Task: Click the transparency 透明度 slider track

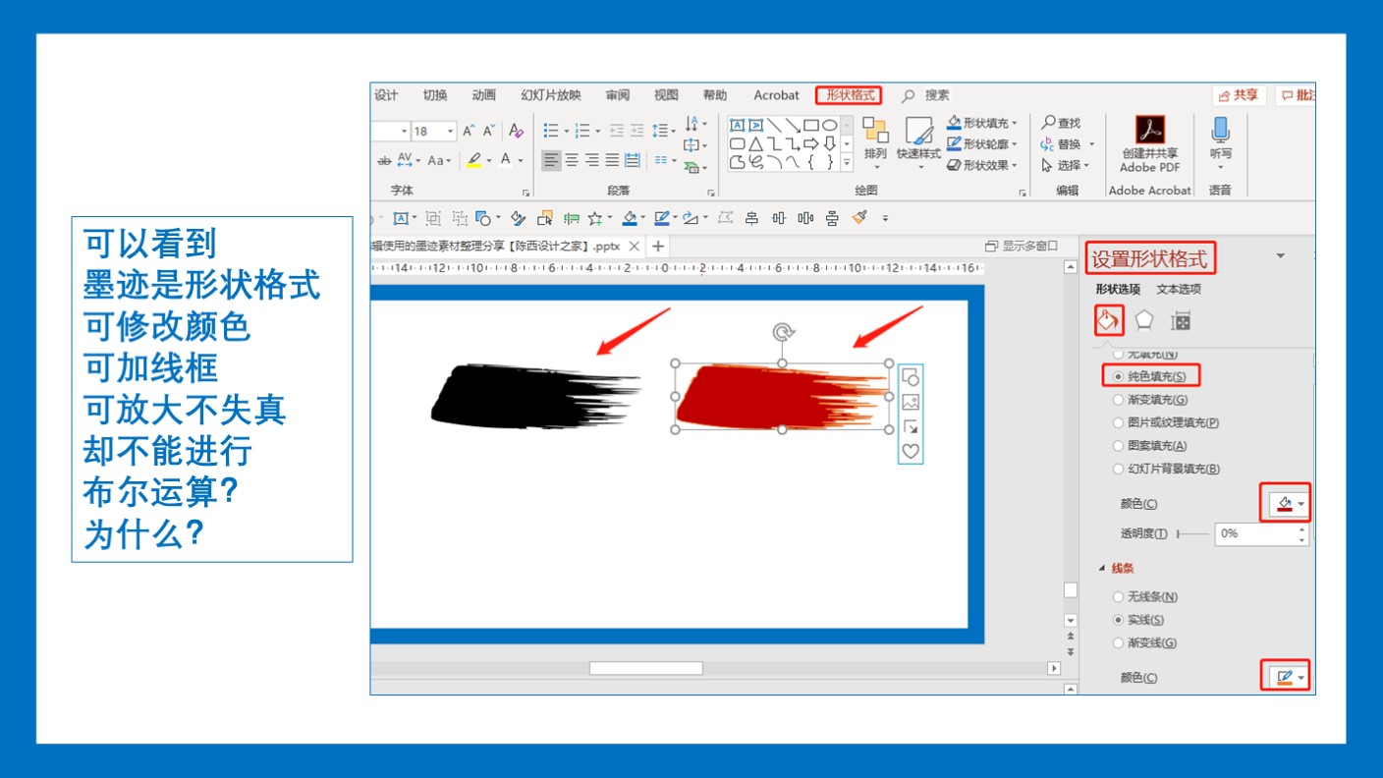Action: pyautogui.click(x=1192, y=534)
